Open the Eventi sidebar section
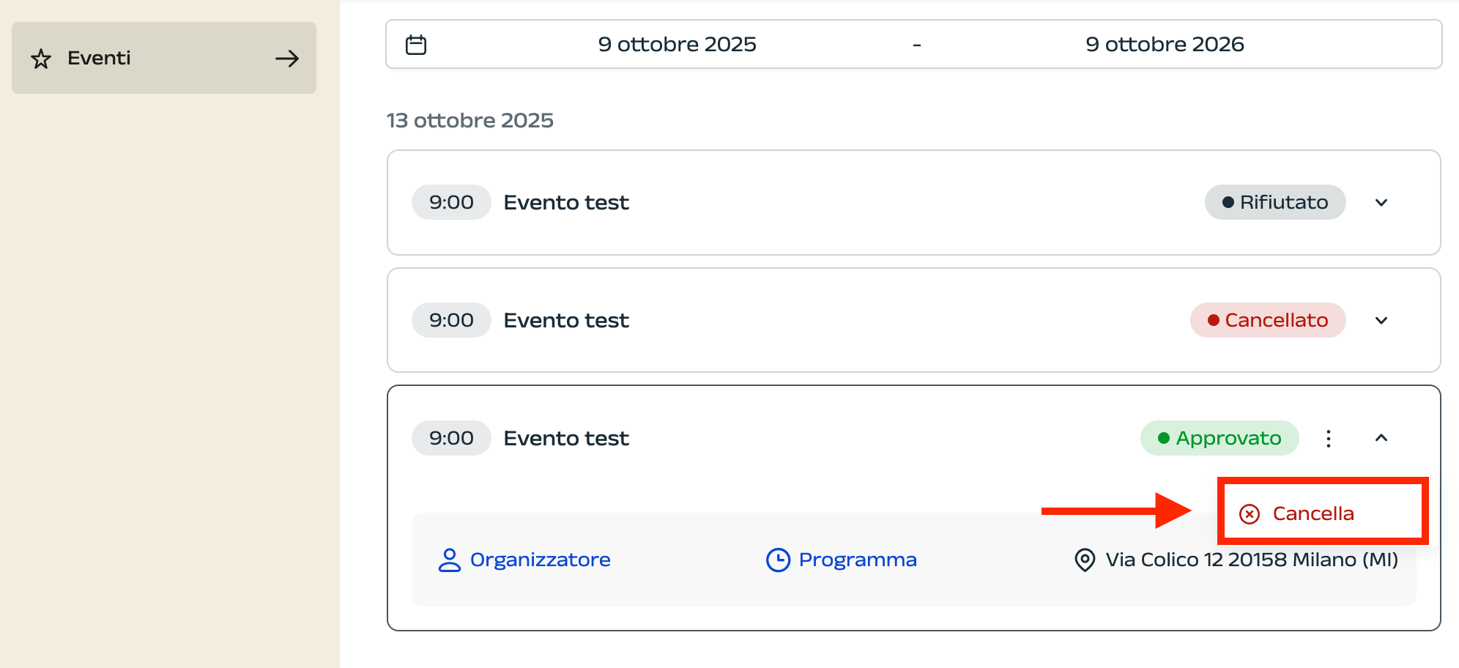1459x668 pixels. pyautogui.click(x=164, y=58)
